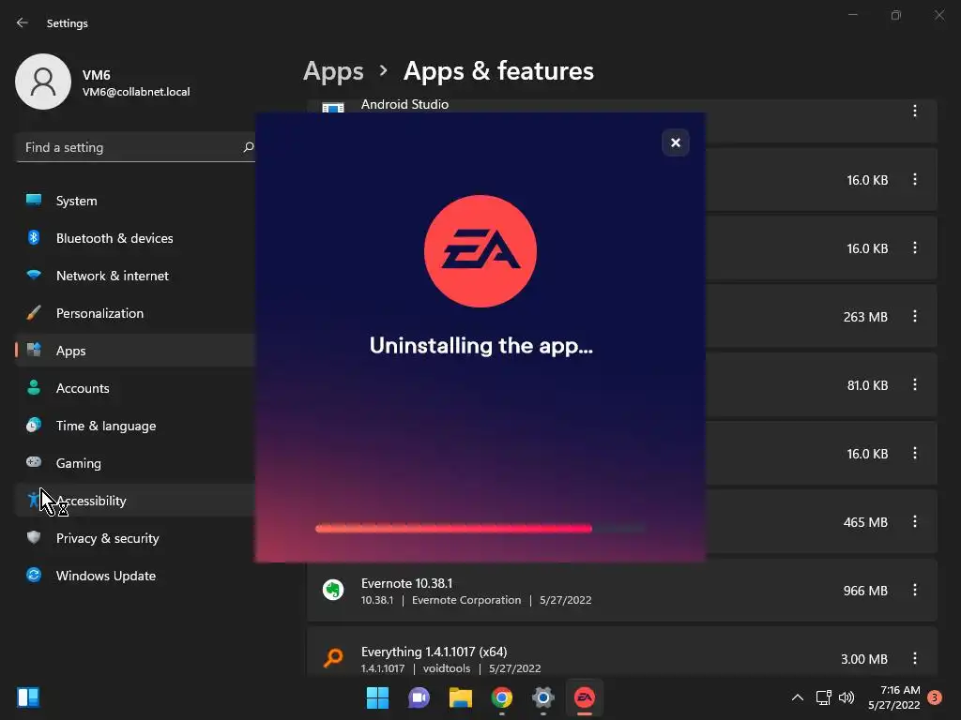Click the volume speaker tray icon
Viewport: 961px width, 720px height.
(x=847, y=697)
